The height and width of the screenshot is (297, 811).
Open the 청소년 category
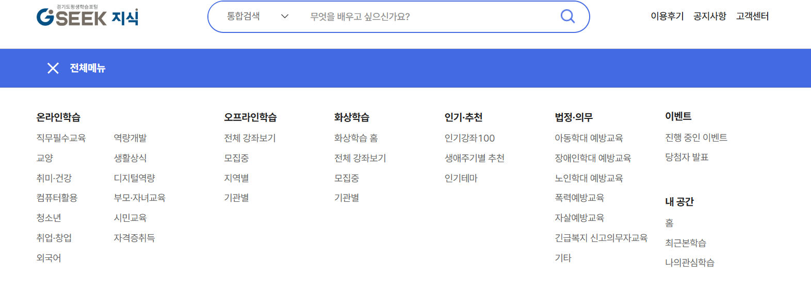click(49, 218)
